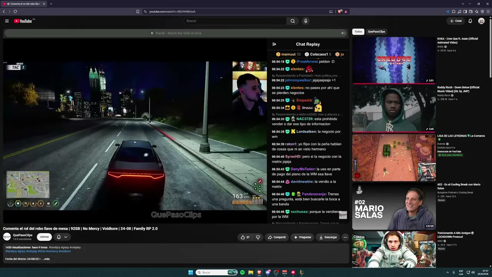Screen dimensions: 492x277
Task: Select the Todos filter chip
Action: tap(358, 32)
